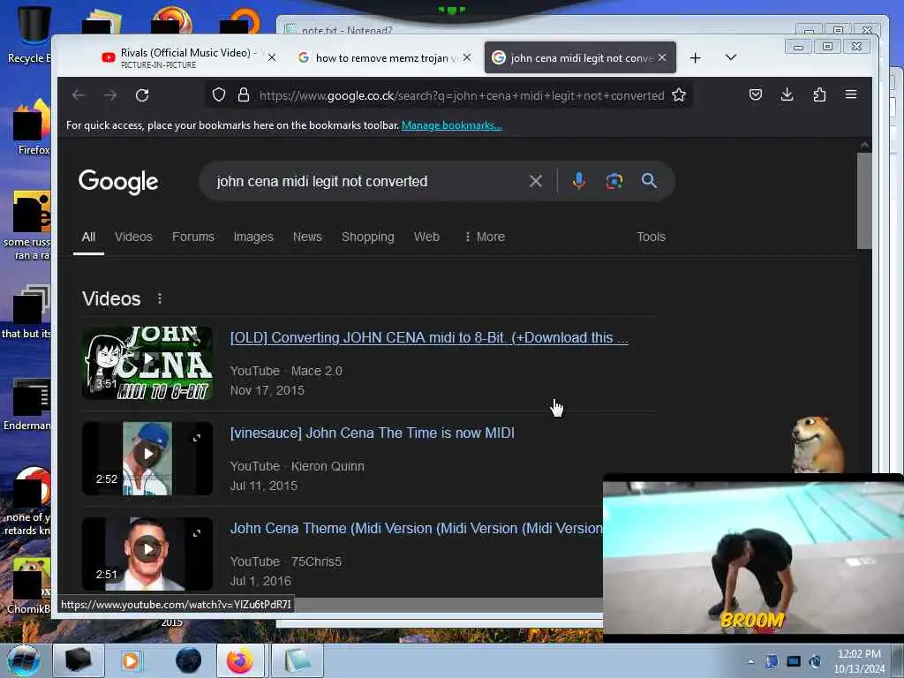Open a new browser tab

pyautogui.click(x=696, y=57)
